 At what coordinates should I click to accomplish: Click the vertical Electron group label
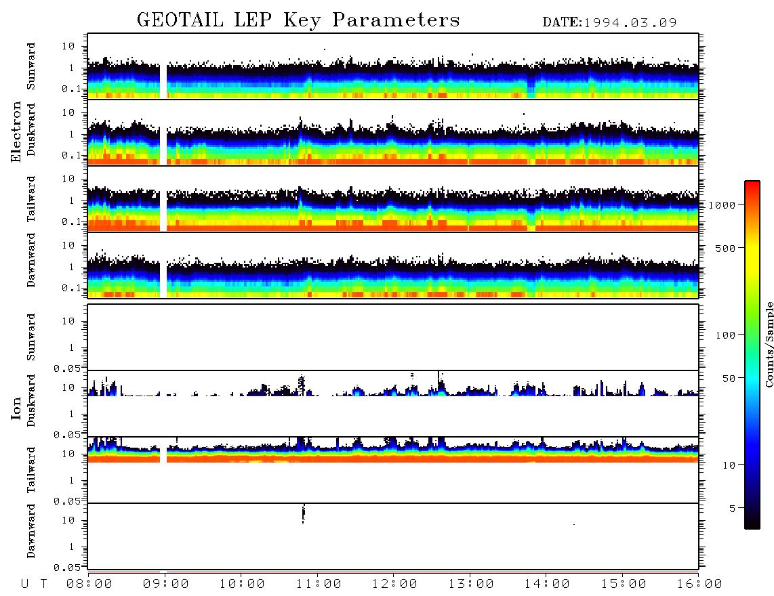point(16,131)
